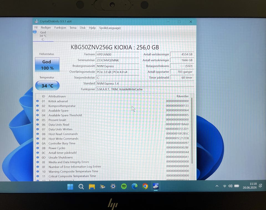Click the CrystalDiskInfo taskbar icon
The image size is (266, 210).
(156, 186)
